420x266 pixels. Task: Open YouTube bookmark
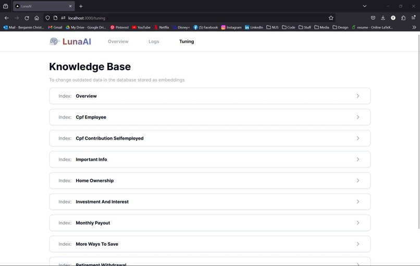(x=141, y=27)
